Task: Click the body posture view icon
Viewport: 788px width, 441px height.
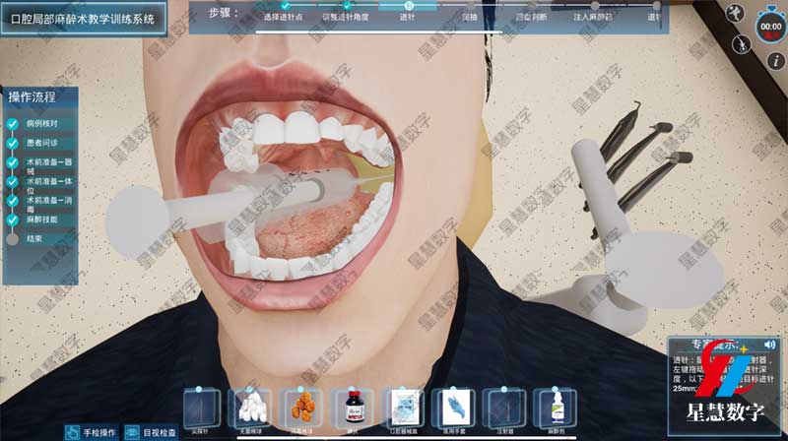Action: click(x=735, y=13)
